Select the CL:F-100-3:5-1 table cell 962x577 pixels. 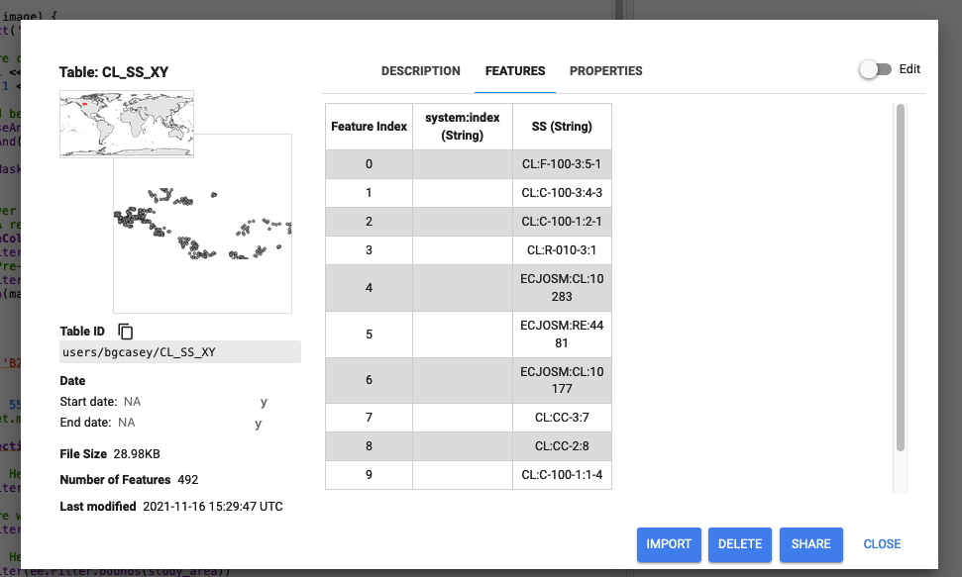tap(562, 164)
